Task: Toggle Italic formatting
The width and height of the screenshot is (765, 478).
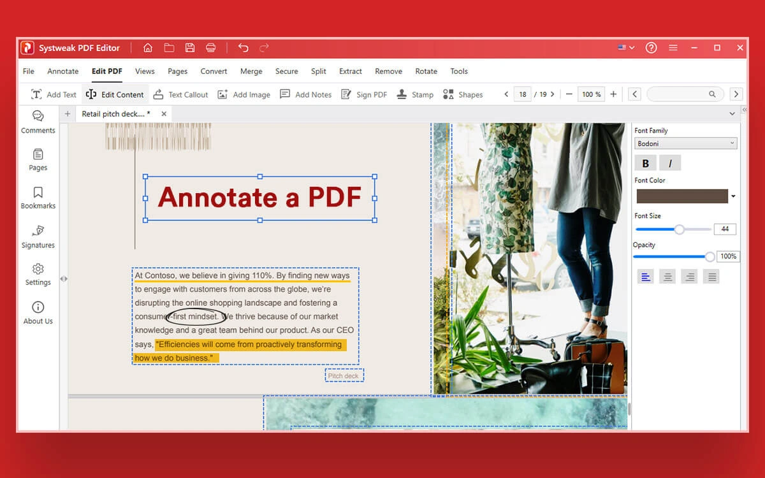Action: (x=669, y=163)
